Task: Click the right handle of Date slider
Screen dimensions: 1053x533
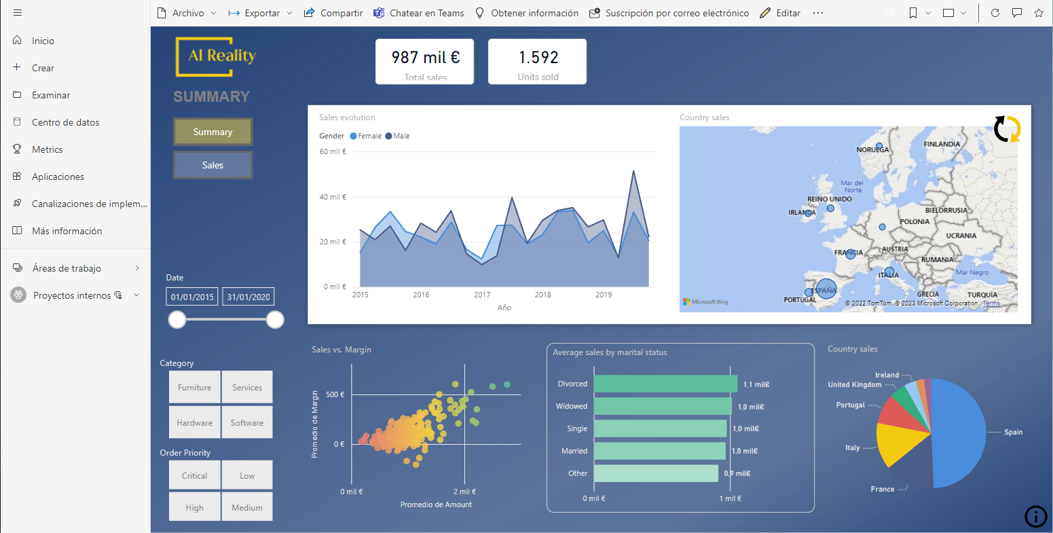Action: pos(275,320)
